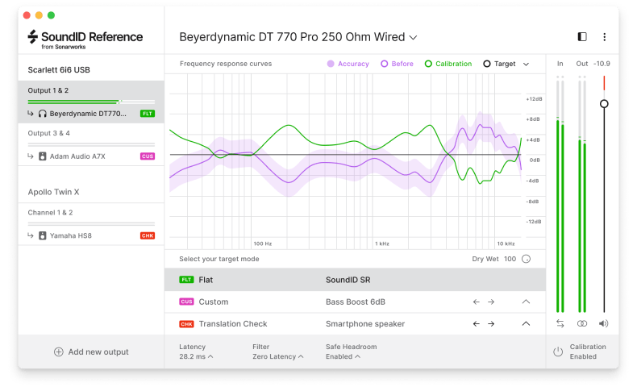Open the Beyerdynamic DT 770 Pro profile dropdown
The width and height of the screenshot is (637, 387).
(x=298, y=37)
